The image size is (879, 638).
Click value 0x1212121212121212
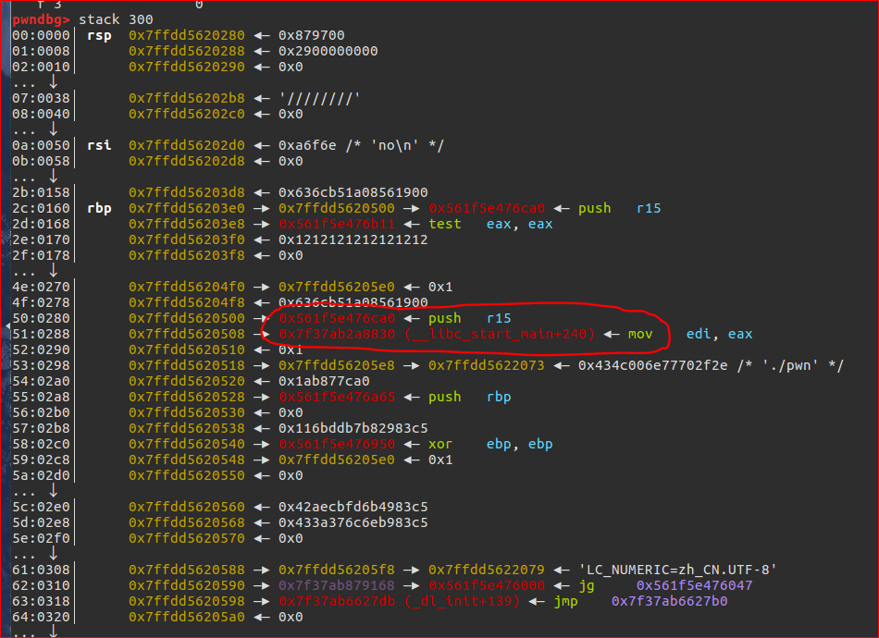[x=353, y=239]
